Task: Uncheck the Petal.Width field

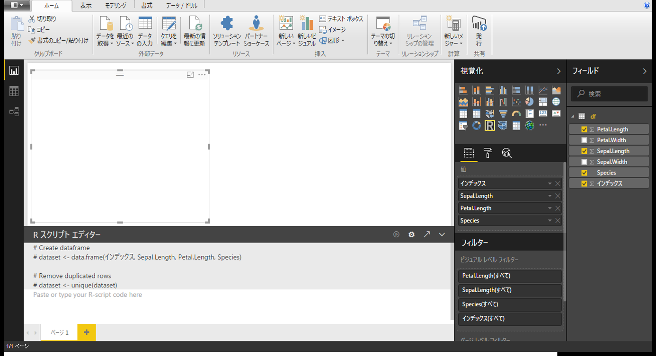Action: [x=584, y=140]
